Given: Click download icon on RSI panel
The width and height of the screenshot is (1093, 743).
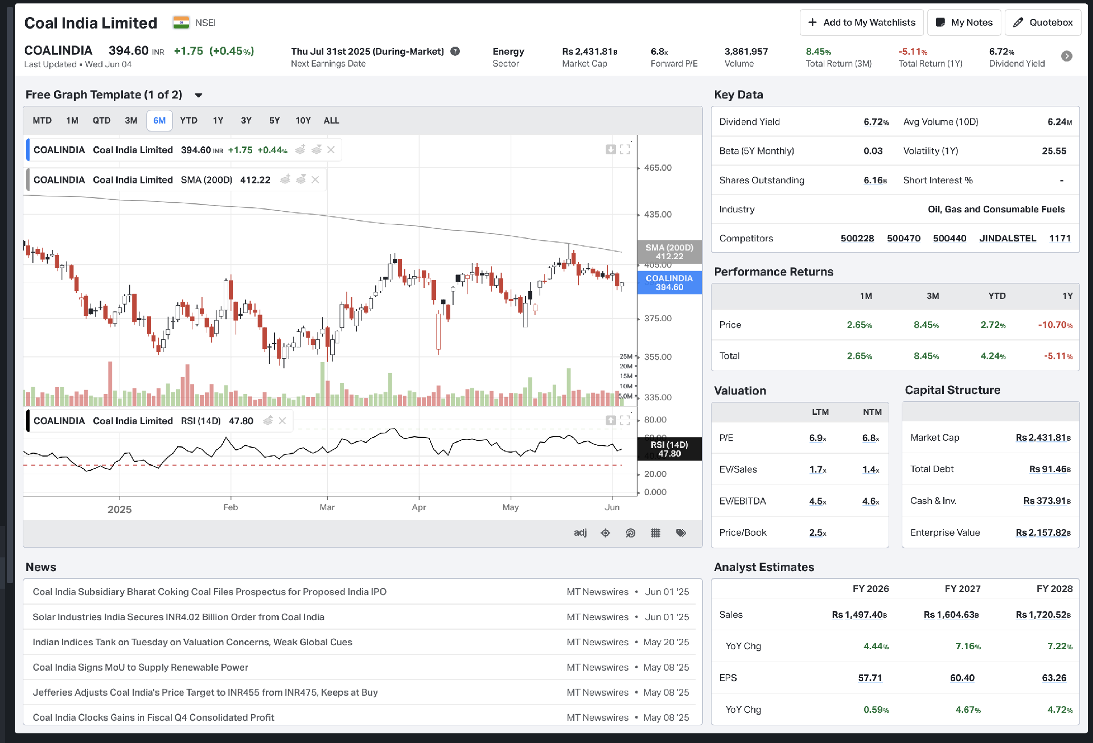Looking at the screenshot, I should point(610,420).
